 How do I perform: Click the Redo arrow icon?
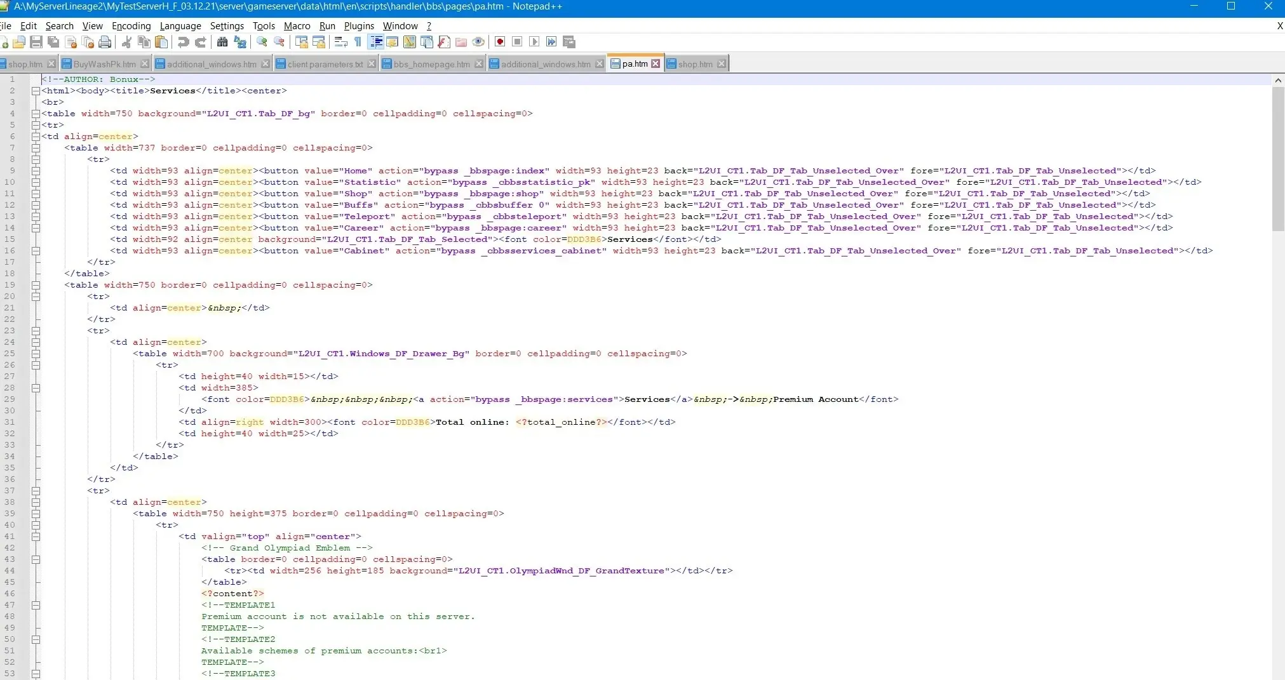[200, 42]
